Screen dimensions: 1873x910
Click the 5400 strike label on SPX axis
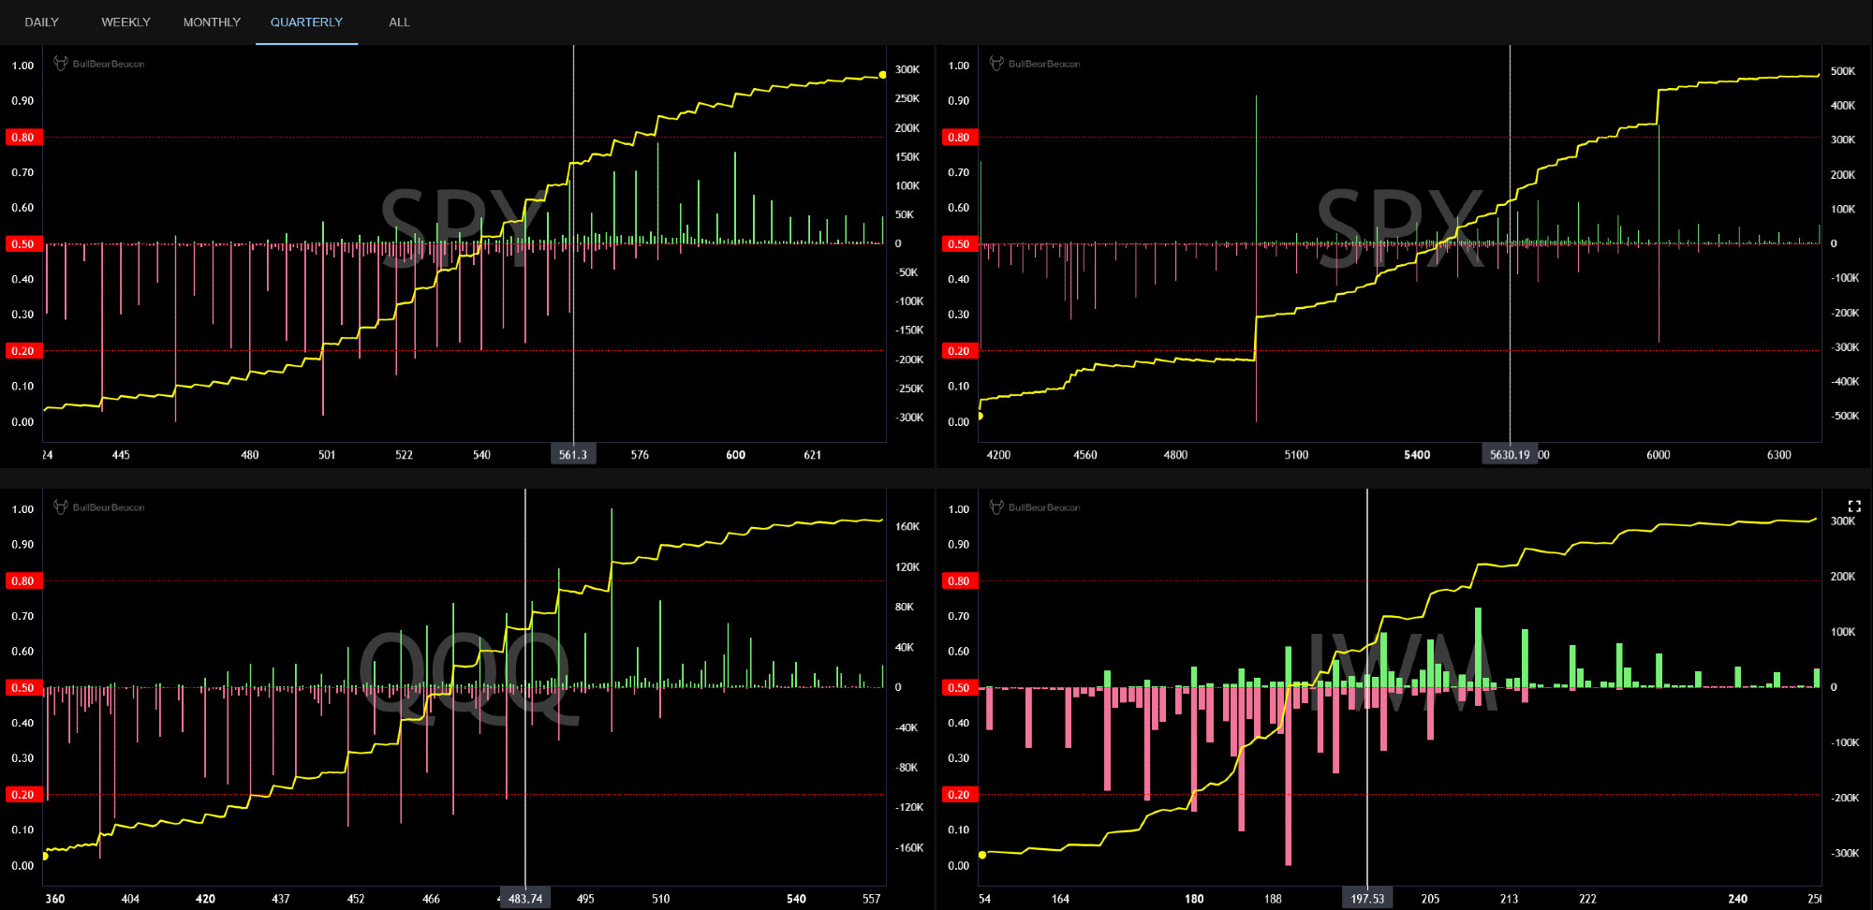[x=1417, y=455]
